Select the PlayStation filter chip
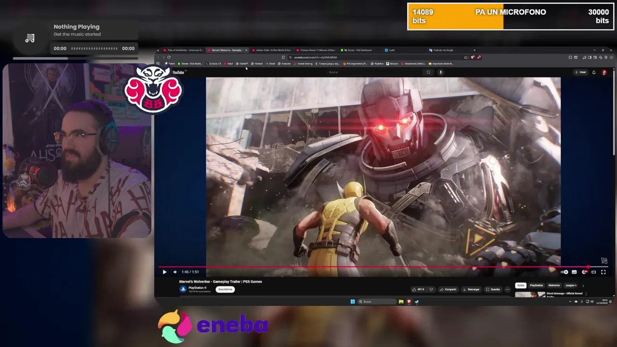Screen dimensions: 617x347 536,285
